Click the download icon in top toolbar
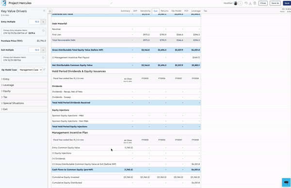 [250, 3]
